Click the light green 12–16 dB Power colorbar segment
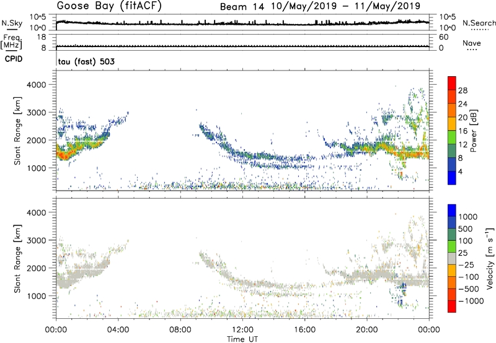 tap(452, 137)
